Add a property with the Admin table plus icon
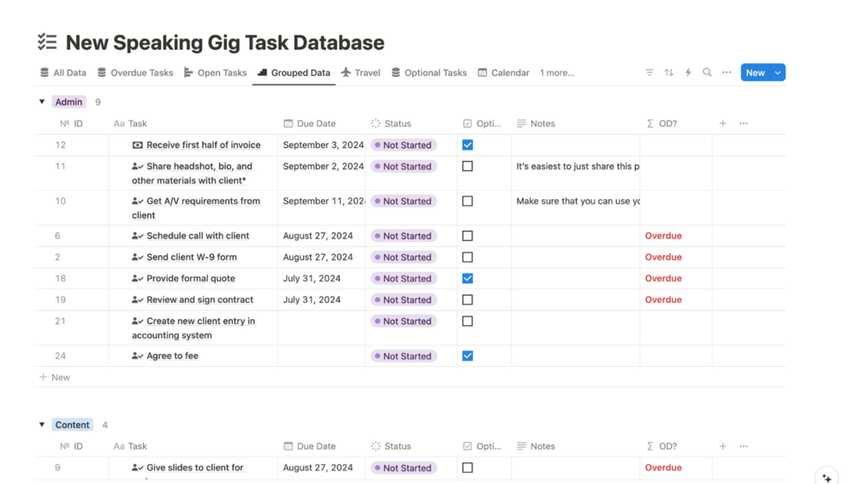Viewport: 860px width, 484px height. tap(723, 124)
